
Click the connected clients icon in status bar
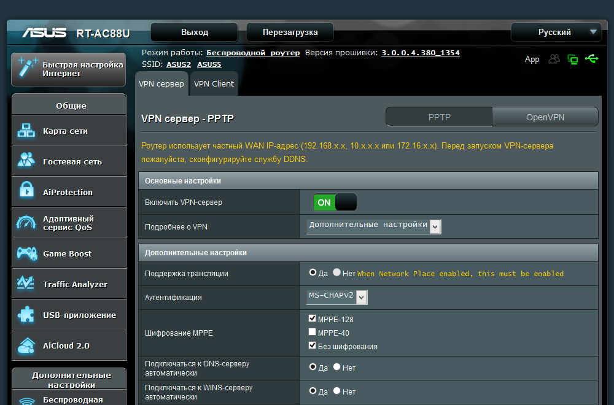click(554, 59)
